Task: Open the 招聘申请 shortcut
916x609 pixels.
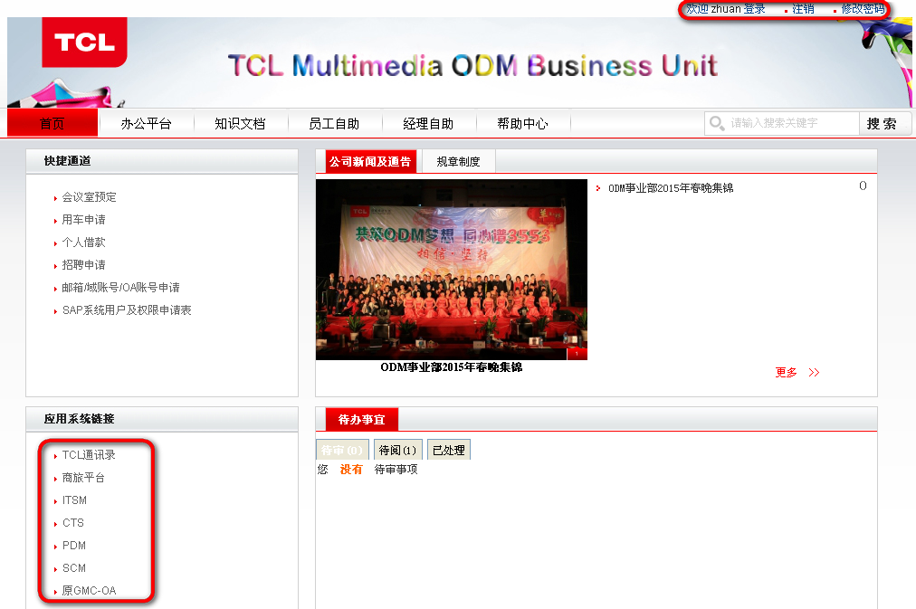Action: (83, 265)
